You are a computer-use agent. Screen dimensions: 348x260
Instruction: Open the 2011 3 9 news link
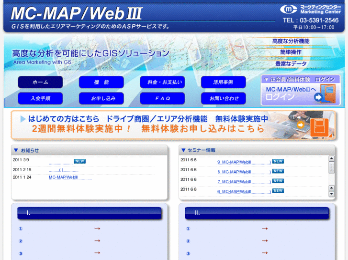[x=61, y=163]
